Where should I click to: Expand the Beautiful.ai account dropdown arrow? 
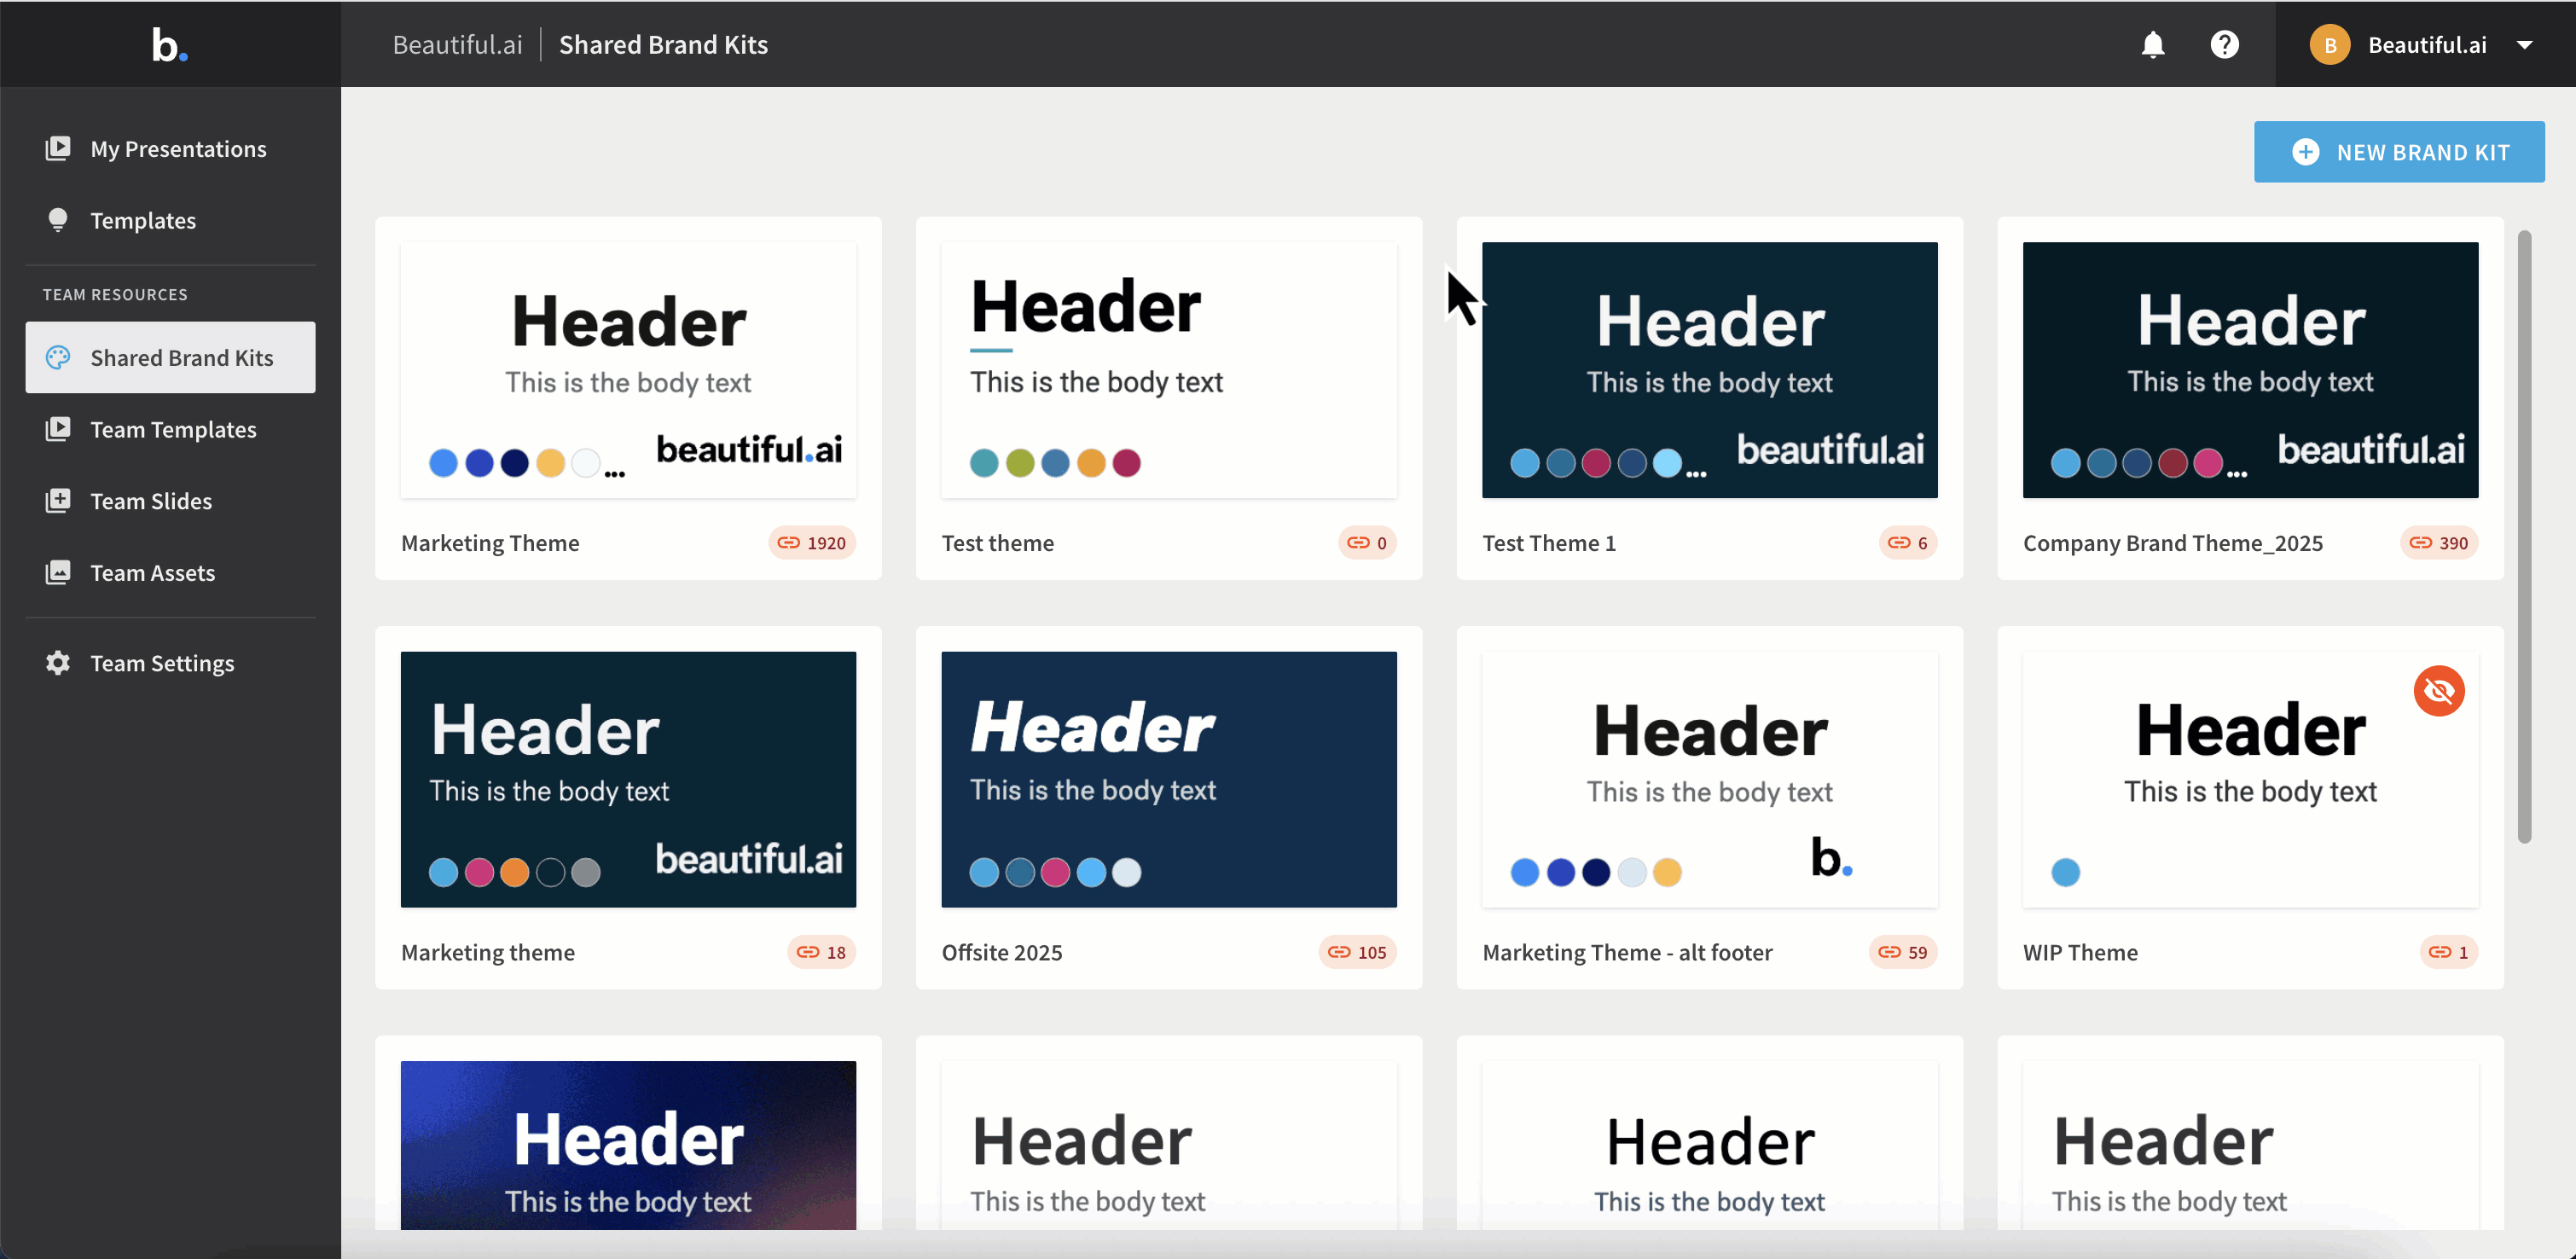point(2524,45)
